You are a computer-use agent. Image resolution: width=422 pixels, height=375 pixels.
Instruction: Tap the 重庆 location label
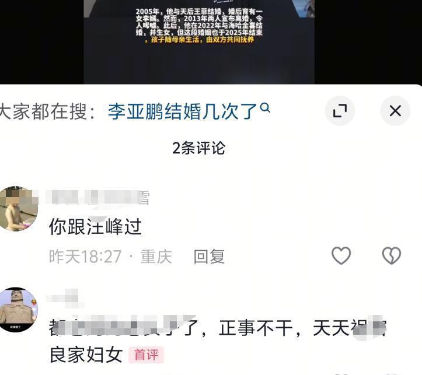[156, 257]
